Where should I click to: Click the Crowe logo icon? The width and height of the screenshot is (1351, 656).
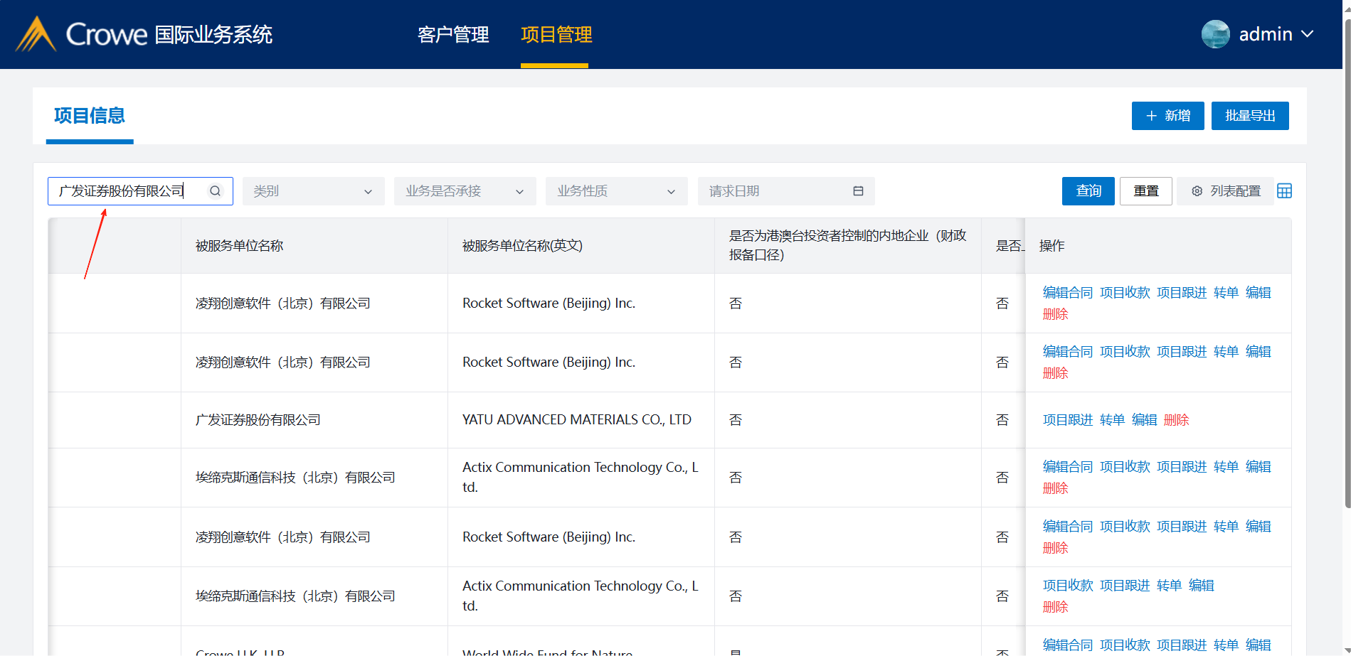click(36, 34)
